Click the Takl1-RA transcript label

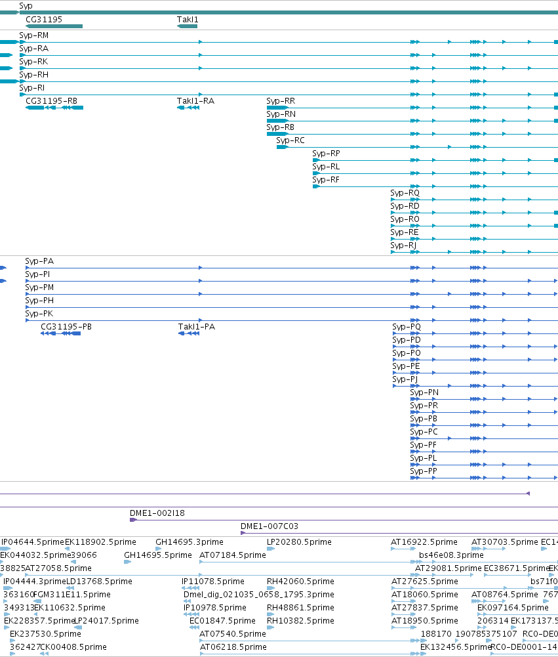coord(195,101)
